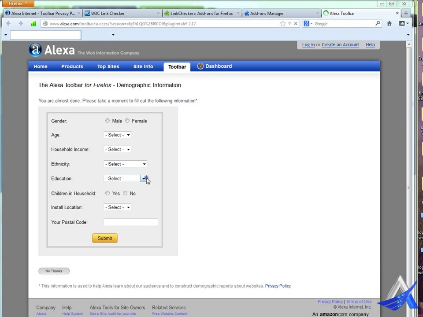Image resolution: width=423 pixels, height=317 pixels.
Task: Stop loading with the X icon
Action: click(296, 24)
